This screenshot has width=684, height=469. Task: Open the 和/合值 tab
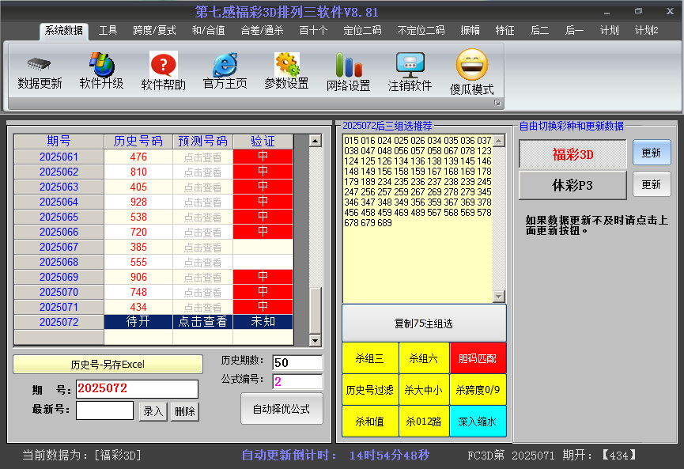[x=208, y=31]
